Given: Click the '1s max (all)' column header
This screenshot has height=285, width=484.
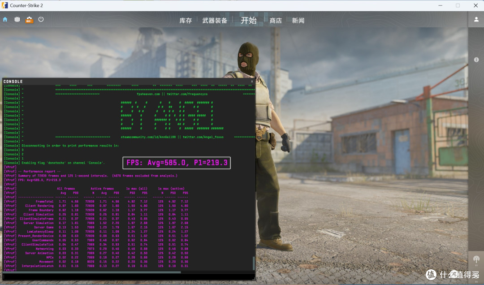Looking at the screenshot, I should (137, 189).
